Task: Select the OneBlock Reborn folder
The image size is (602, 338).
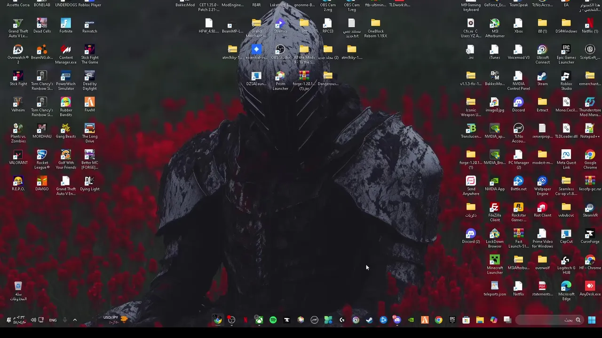Action: [375, 28]
